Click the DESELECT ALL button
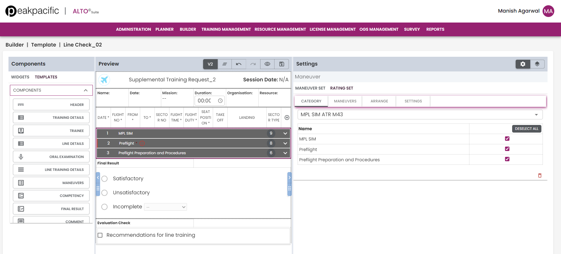561x254 pixels. coord(526,129)
